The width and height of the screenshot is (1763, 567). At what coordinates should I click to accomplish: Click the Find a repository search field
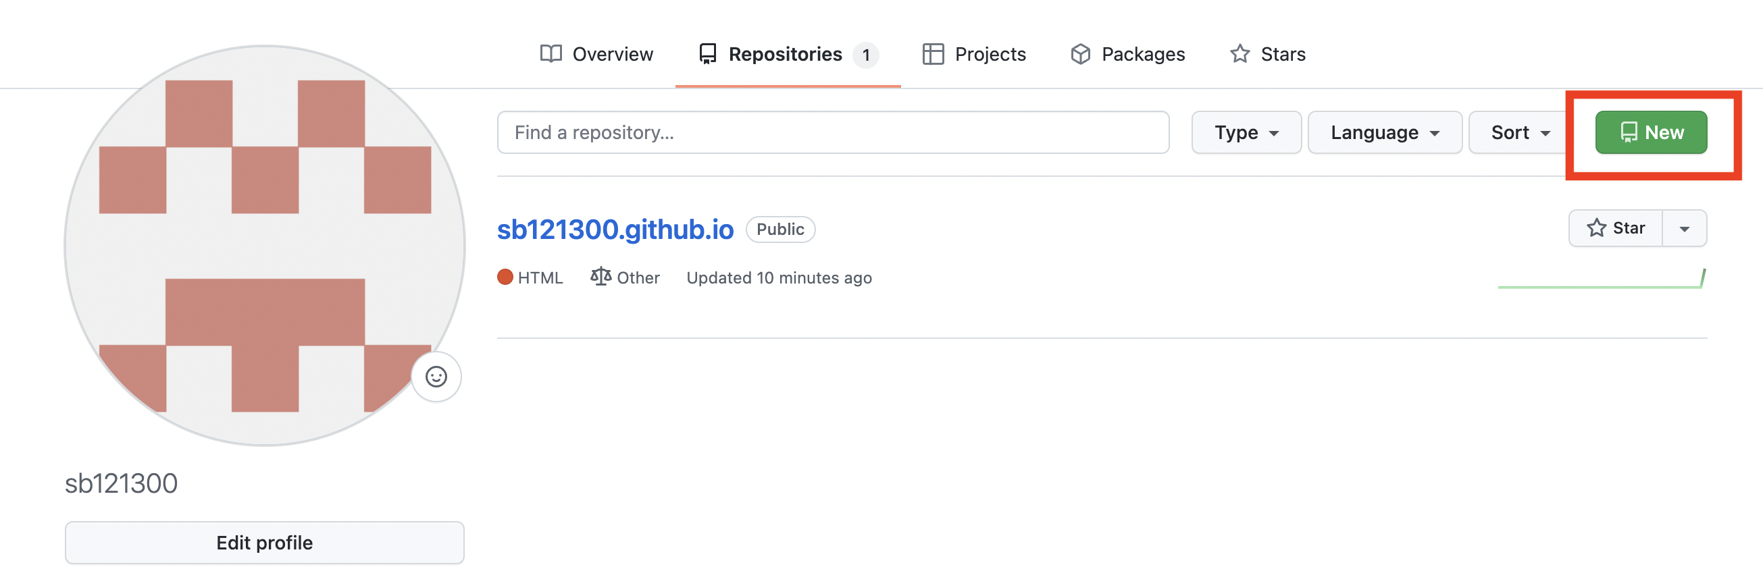833,133
